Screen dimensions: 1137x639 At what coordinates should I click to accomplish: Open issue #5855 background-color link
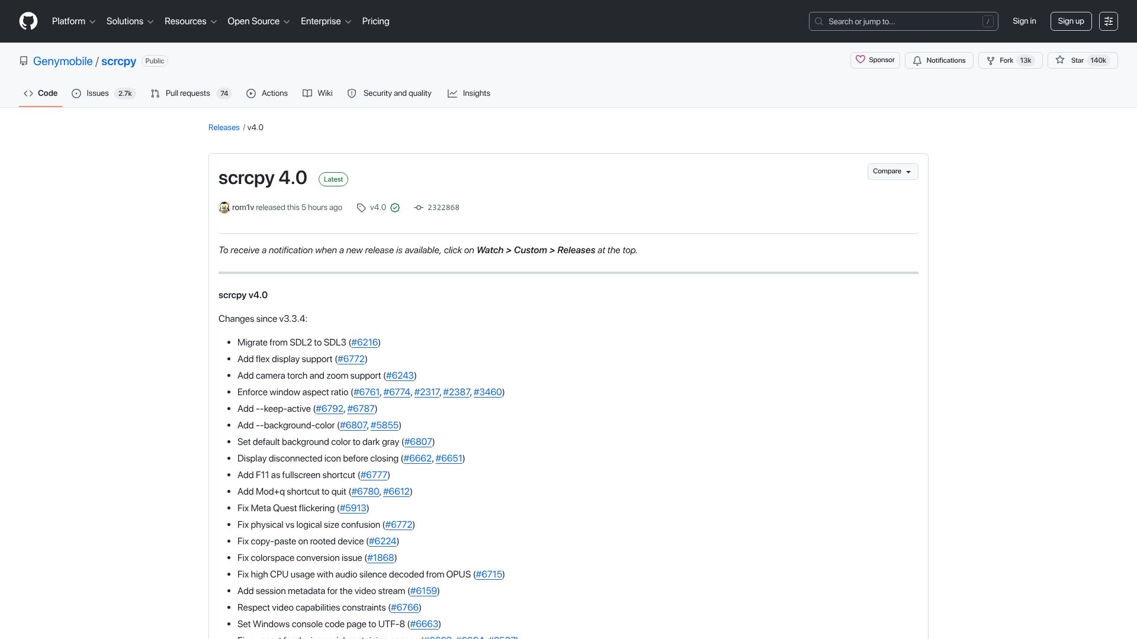384,425
